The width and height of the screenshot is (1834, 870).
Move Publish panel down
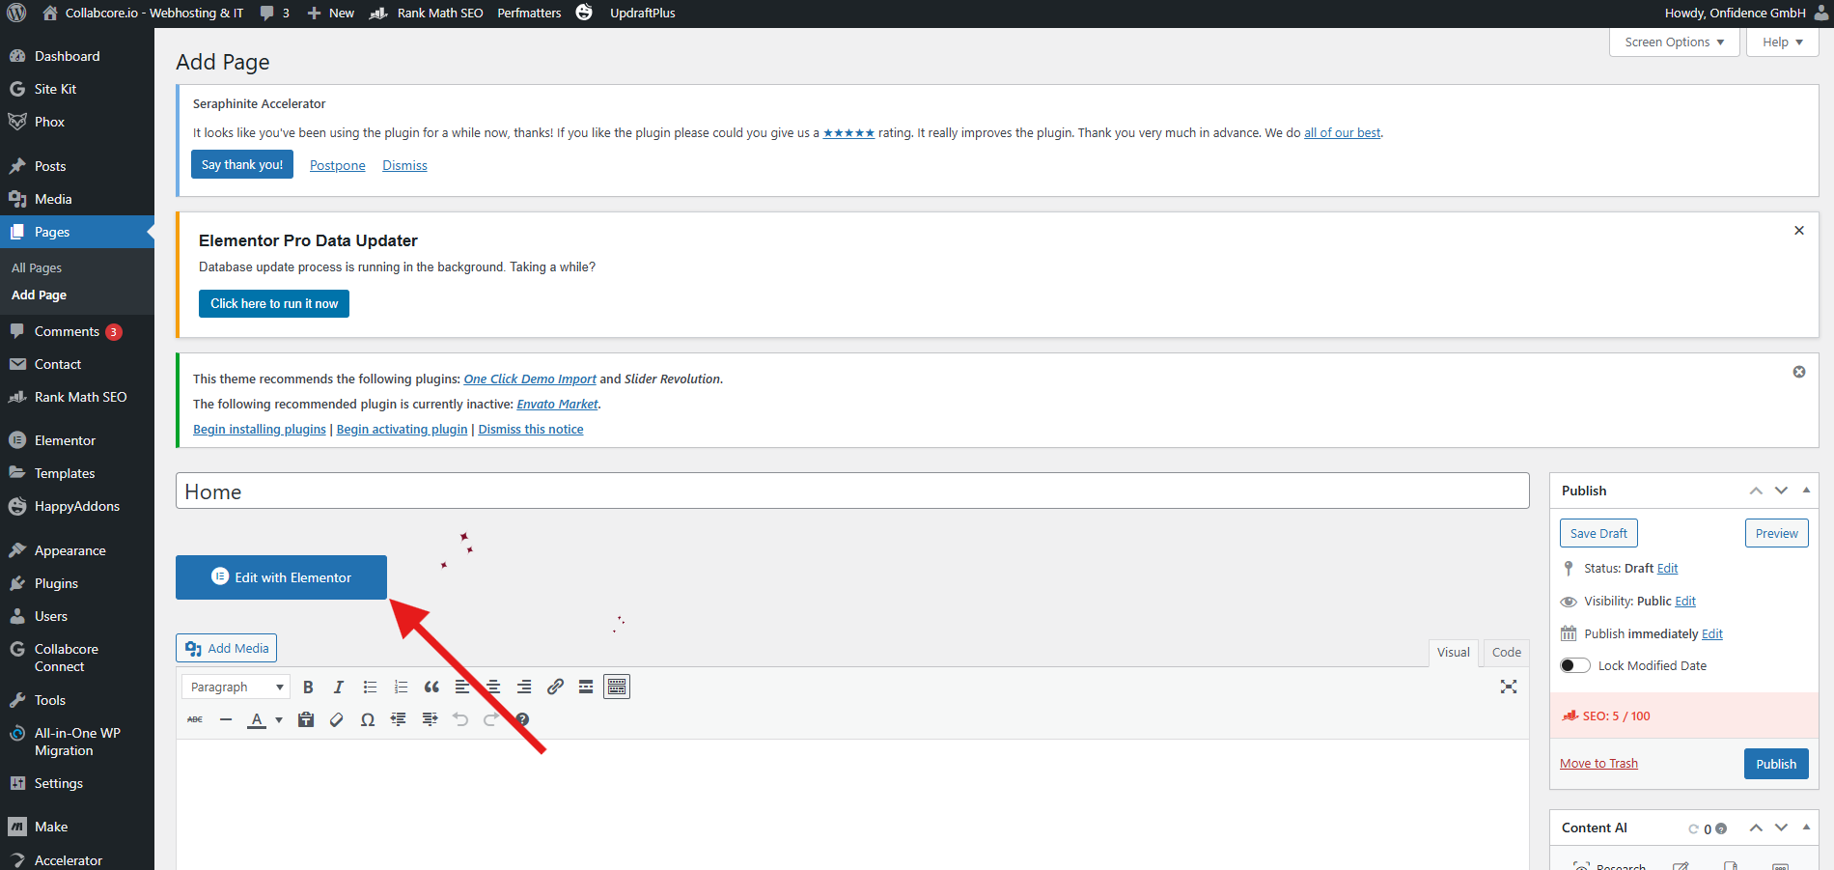pyautogui.click(x=1781, y=491)
